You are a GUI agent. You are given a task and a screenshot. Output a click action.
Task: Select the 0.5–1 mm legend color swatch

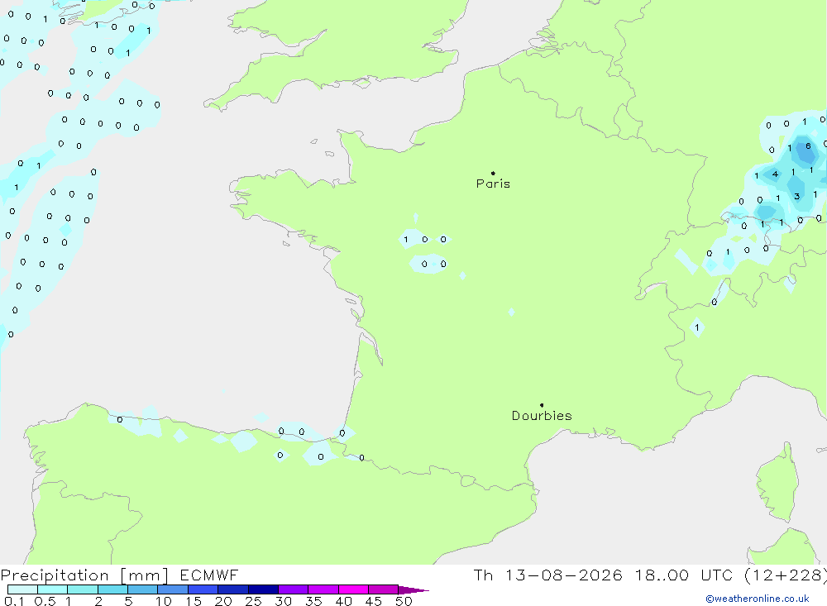click(x=53, y=589)
